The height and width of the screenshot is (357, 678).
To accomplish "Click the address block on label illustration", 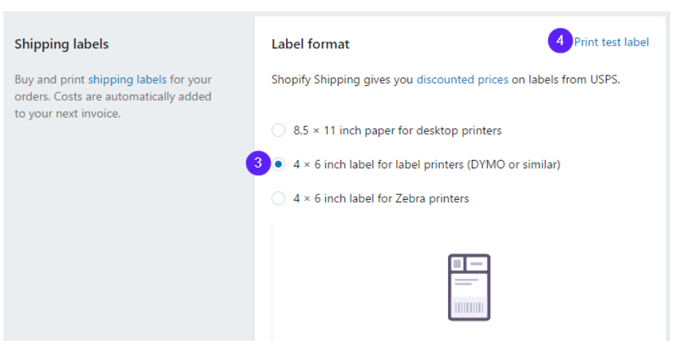I will click(x=466, y=282).
